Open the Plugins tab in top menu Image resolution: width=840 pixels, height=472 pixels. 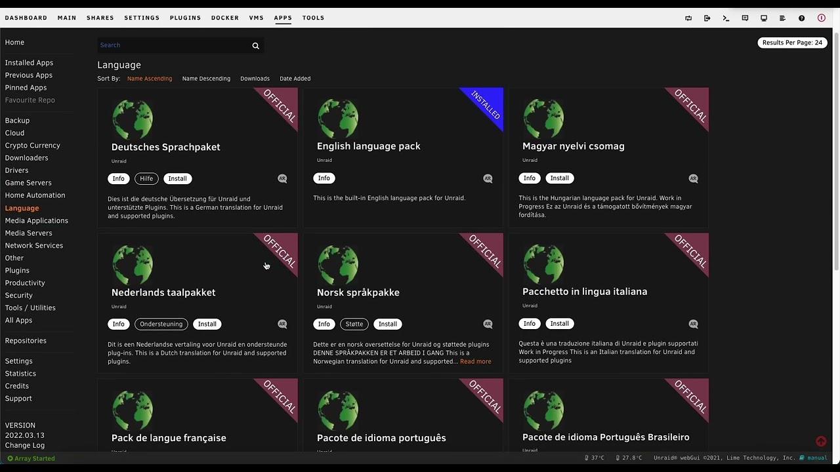tap(186, 18)
